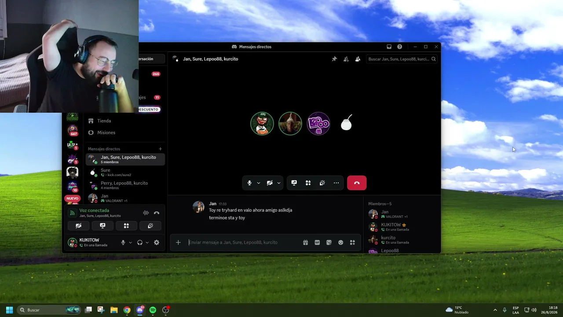Viewport: 563px width, 317px height.
Task: Open Misiones in the sidebar
Action: [125, 133]
